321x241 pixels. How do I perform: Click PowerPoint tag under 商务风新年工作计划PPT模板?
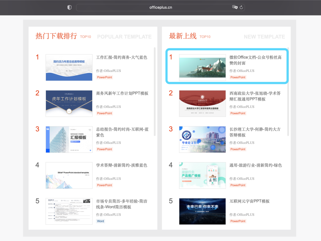105,113
